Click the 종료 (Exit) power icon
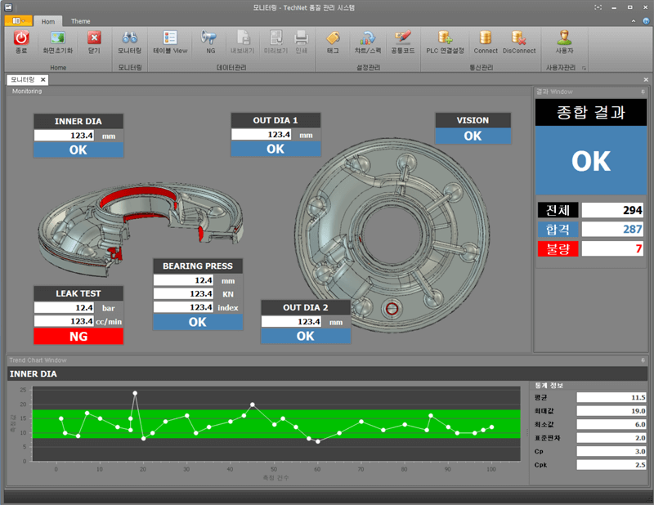This screenshot has height=505, width=654. [21, 38]
